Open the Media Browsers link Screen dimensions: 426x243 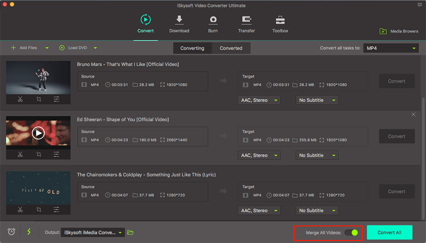coord(398,31)
